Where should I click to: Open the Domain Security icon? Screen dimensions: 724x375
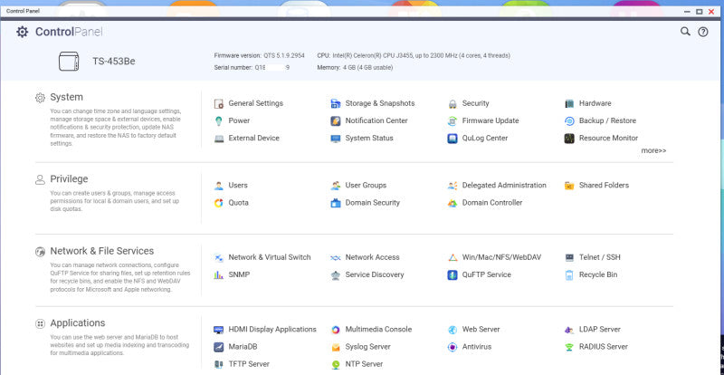336,203
